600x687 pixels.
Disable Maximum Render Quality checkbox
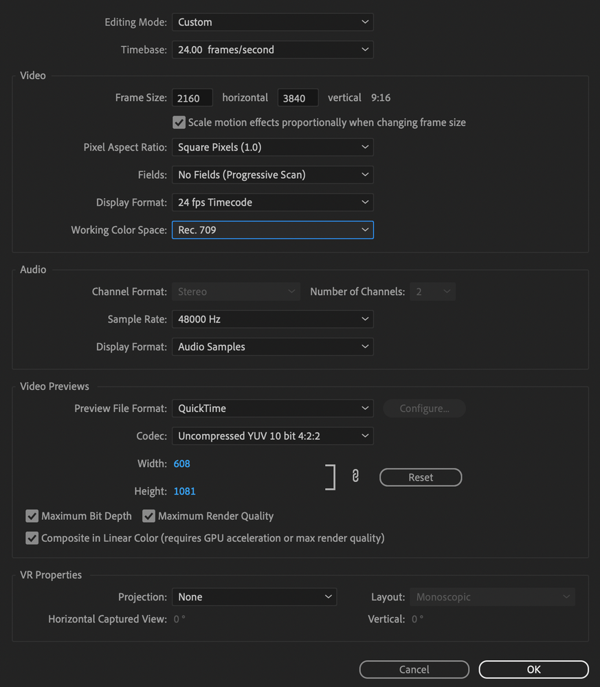[x=148, y=516]
